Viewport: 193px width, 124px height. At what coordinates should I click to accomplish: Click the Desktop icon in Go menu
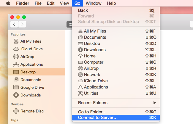[x=80, y=44]
